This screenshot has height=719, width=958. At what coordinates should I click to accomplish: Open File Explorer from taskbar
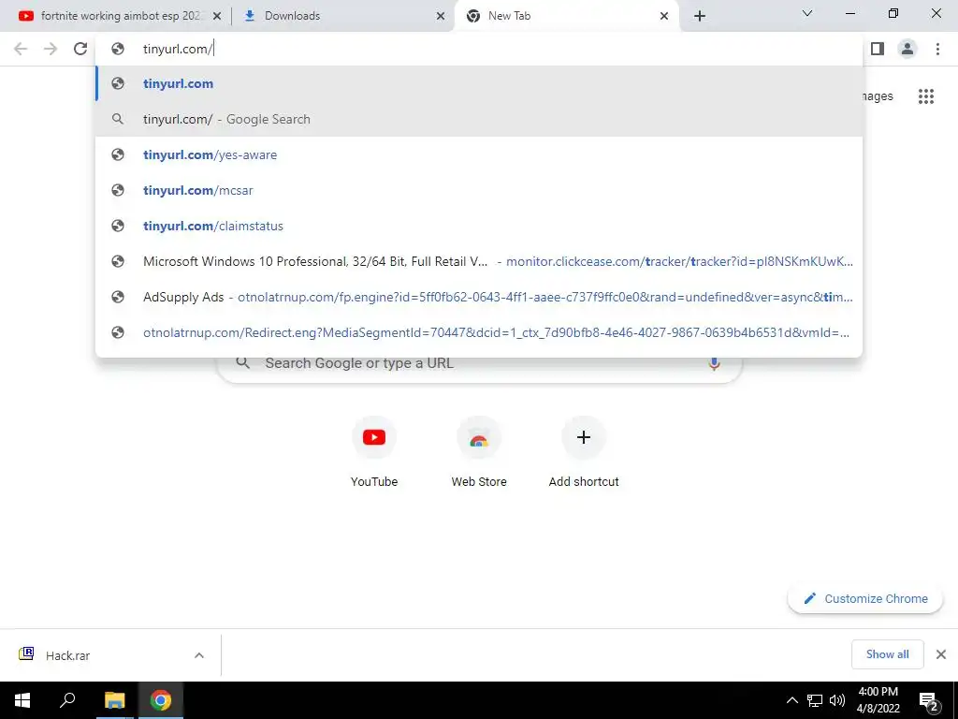coord(114,700)
